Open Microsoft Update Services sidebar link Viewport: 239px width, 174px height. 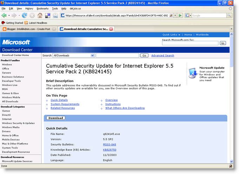[x=17, y=161]
